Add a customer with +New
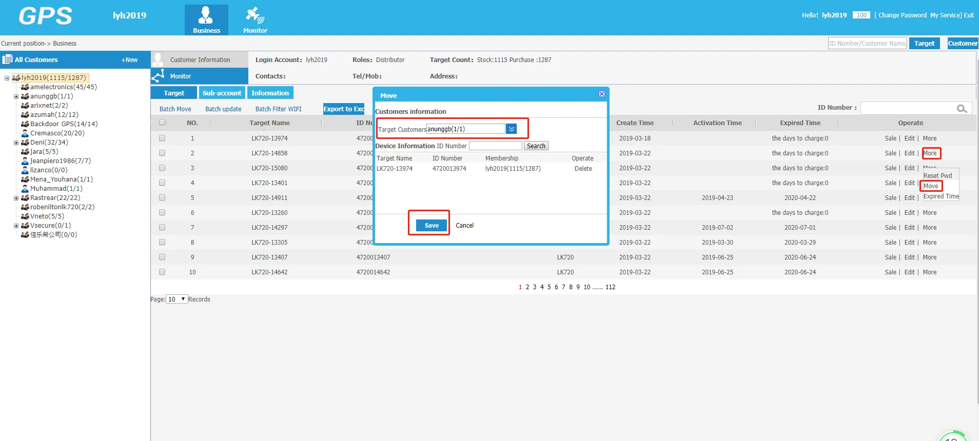Image resolution: width=979 pixels, height=441 pixels. pyautogui.click(x=129, y=60)
